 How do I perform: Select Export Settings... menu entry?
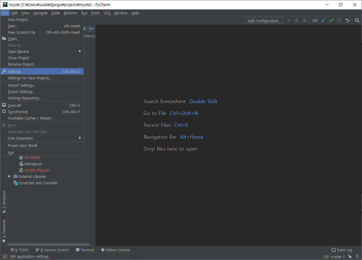(x=42, y=92)
